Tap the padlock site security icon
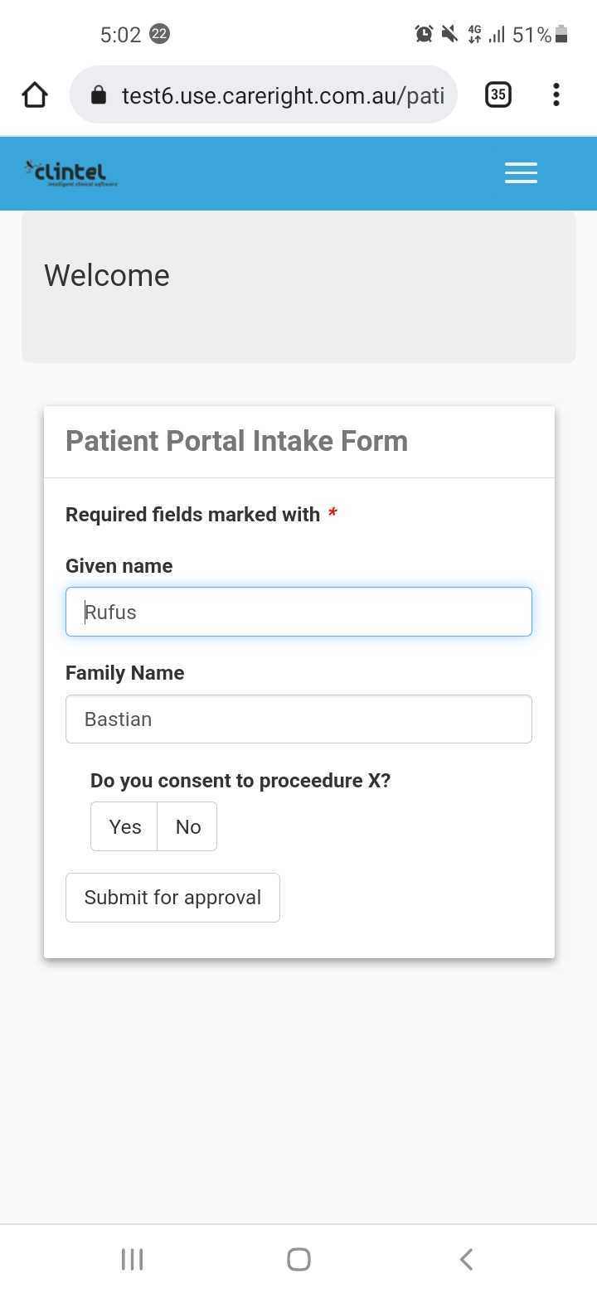The height and width of the screenshot is (1293, 597). 99,95
